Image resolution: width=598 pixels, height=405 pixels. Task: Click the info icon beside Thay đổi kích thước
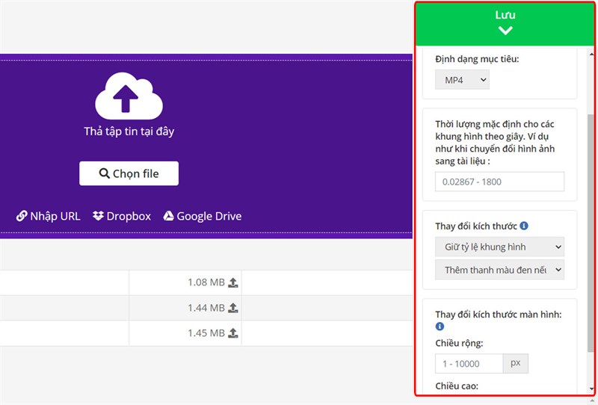coord(524,226)
